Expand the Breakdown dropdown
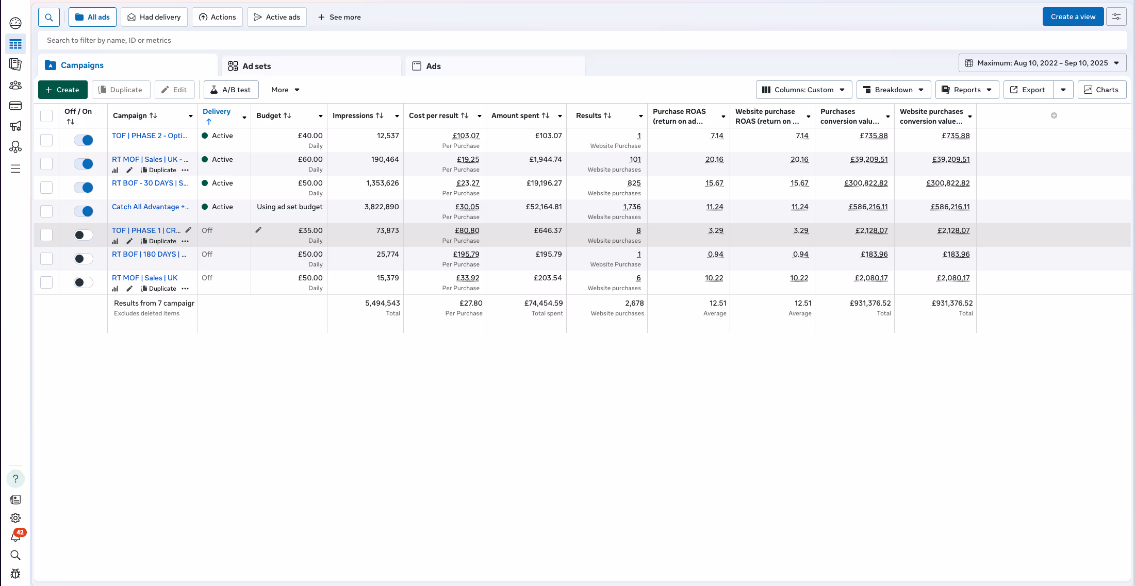 coord(894,90)
